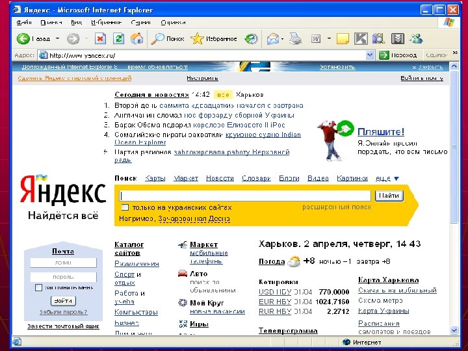Switch to Карты search tab
This screenshot has height=351, width=468.
155,178
